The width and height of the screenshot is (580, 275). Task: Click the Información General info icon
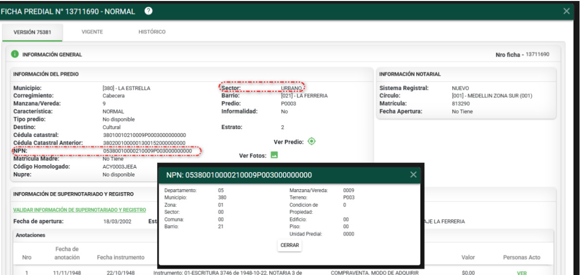point(15,55)
